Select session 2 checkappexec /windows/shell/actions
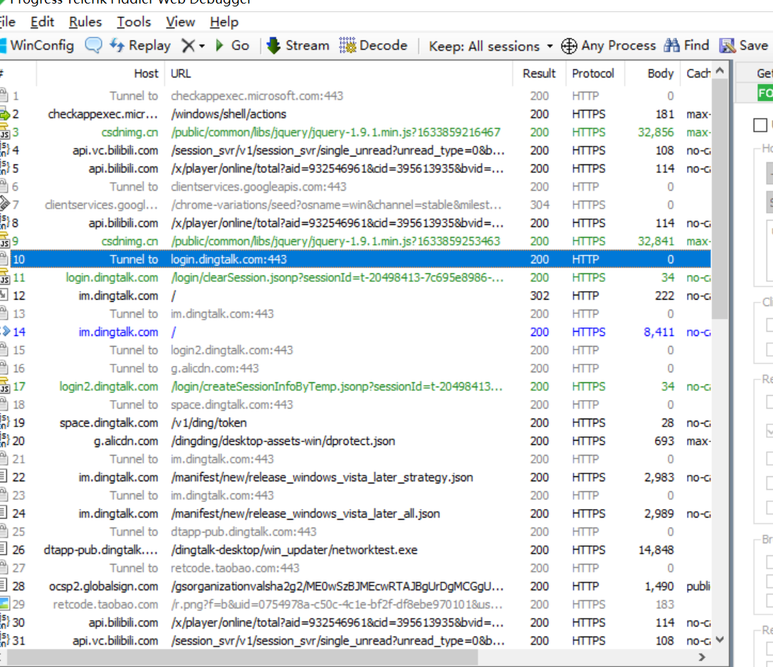Image resolution: width=773 pixels, height=667 pixels. (355, 115)
